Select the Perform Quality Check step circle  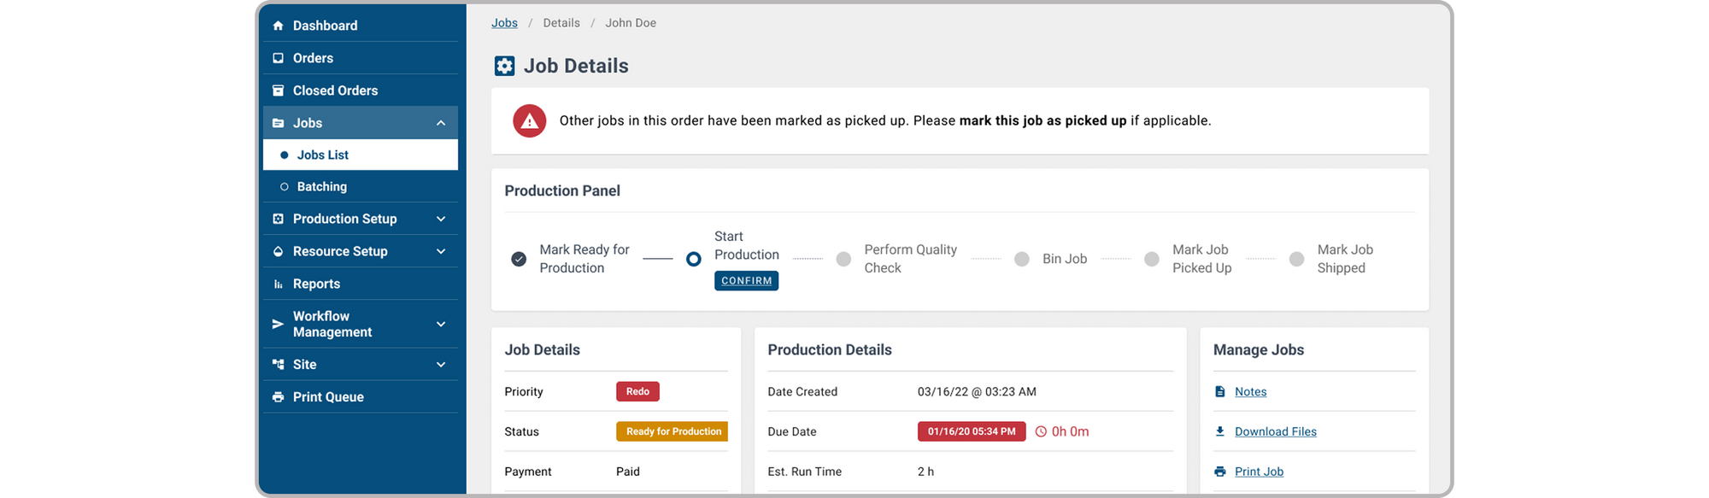point(843,259)
